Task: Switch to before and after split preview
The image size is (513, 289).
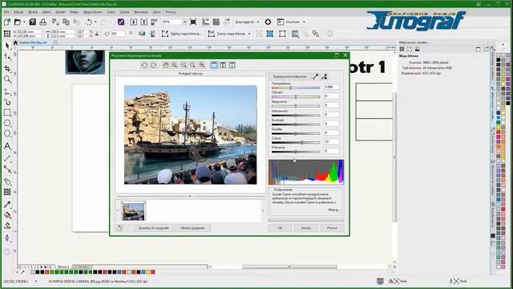Action: [x=232, y=65]
